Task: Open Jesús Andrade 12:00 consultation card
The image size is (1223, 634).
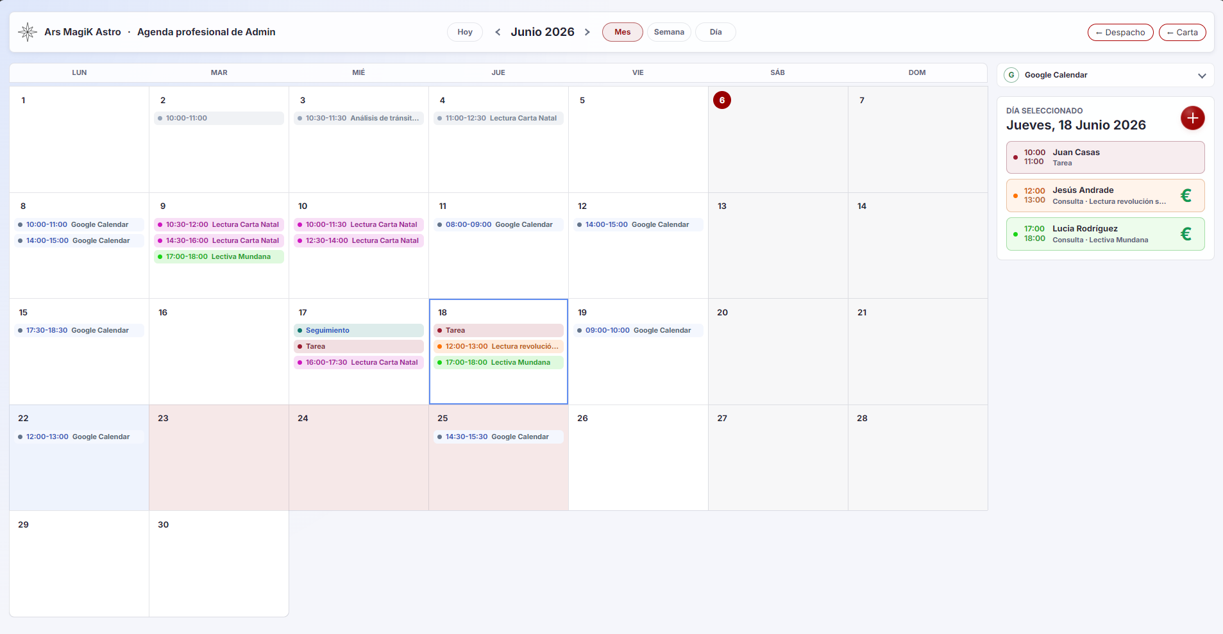Action: click(1105, 196)
